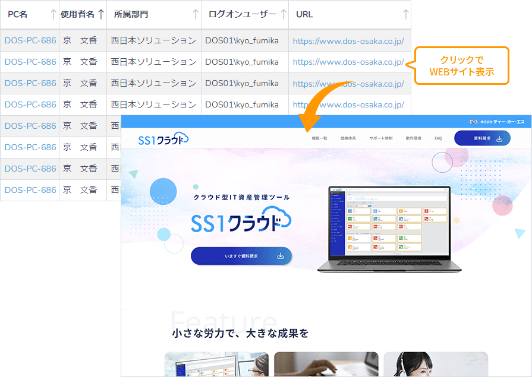Click the large SS1クラウド hero logo
Viewport: 532px width, 377px height.
[x=241, y=220]
